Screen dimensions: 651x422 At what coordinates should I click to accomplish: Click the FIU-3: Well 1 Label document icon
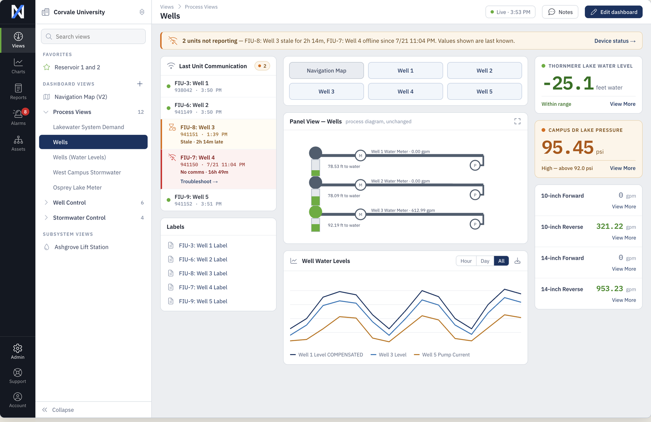tap(171, 245)
